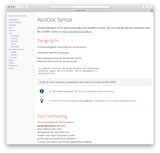Open the Description entry in the sidebar
The height and width of the screenshot is (153, 160).
point(15,47)
